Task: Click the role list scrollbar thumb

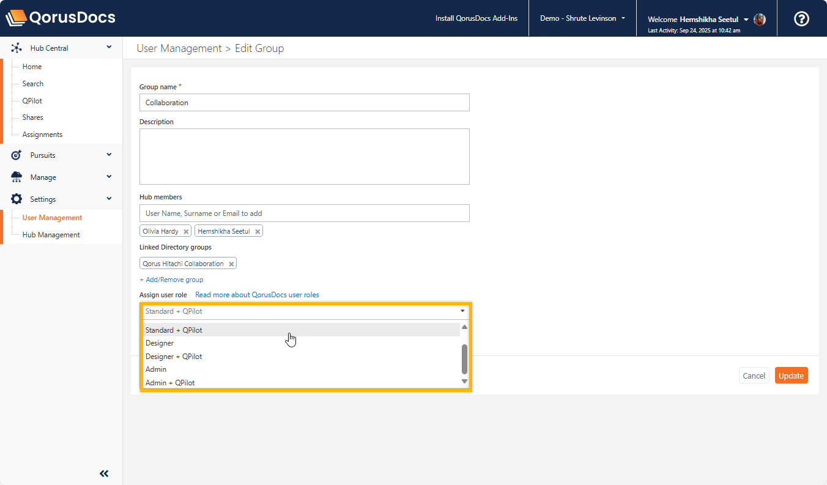Action: coord(464,359)
